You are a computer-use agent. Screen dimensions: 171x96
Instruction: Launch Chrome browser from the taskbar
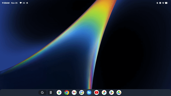tap(67, 93)
